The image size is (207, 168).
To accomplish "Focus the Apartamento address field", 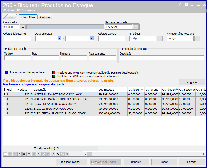I will pyautogui.click(x=103, y=58).
